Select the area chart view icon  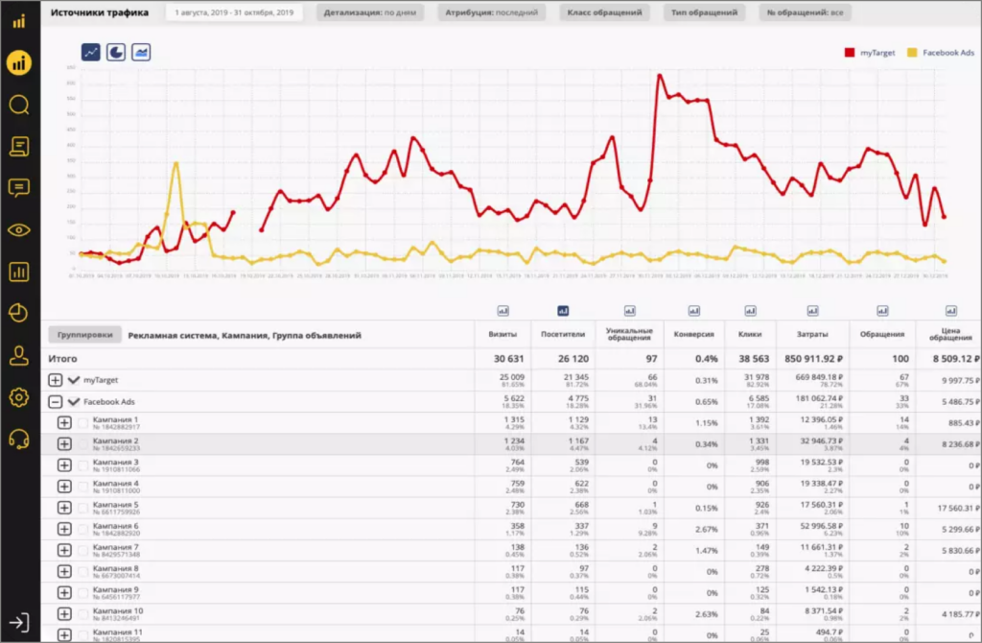click(141, 53)
